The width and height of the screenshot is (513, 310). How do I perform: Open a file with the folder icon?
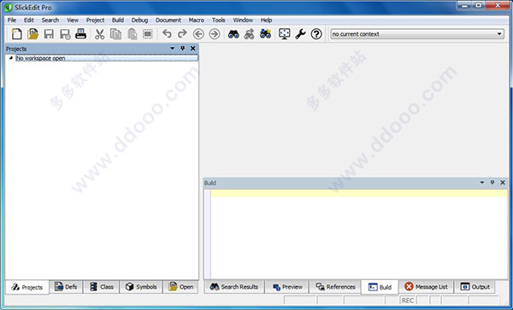32,34
